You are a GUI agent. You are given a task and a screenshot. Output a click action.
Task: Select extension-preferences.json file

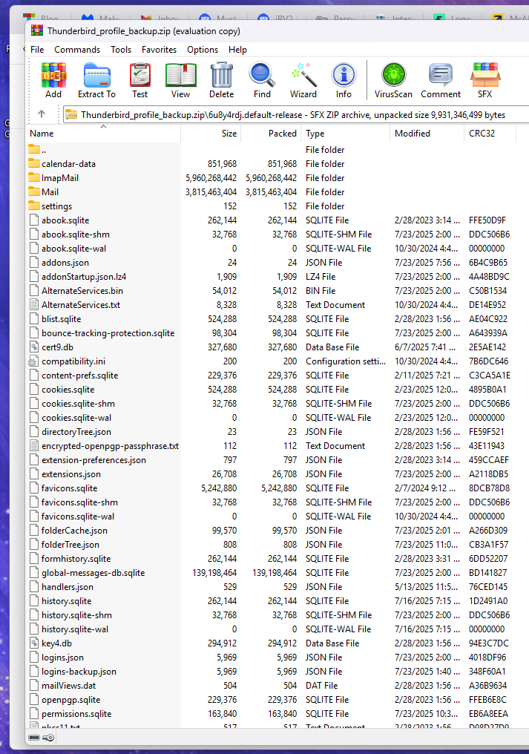click(x=88, y=459)
